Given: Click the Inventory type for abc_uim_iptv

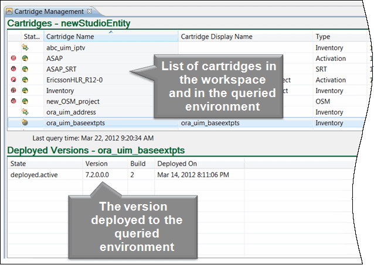Looking at the screenshot, I should tap(329, 48).
